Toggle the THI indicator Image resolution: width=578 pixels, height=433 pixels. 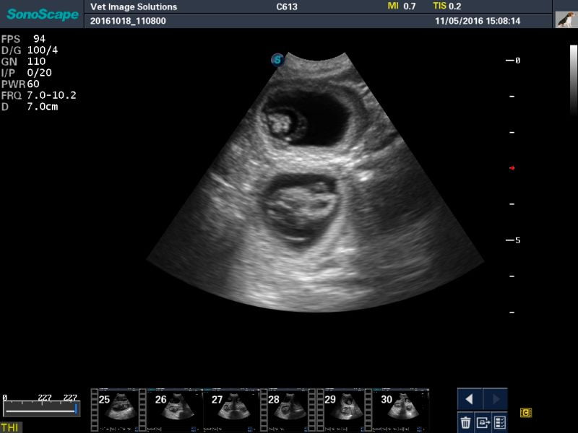coord(10,428)
